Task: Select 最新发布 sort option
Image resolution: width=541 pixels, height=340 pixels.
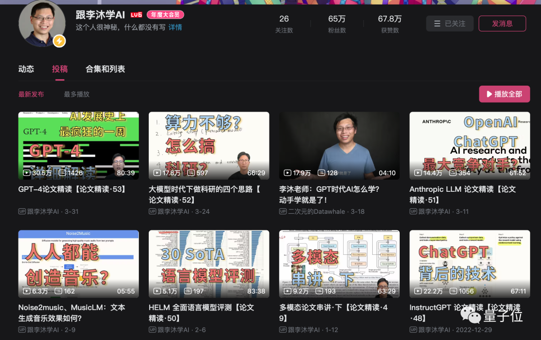Action: tap(31, 94)
